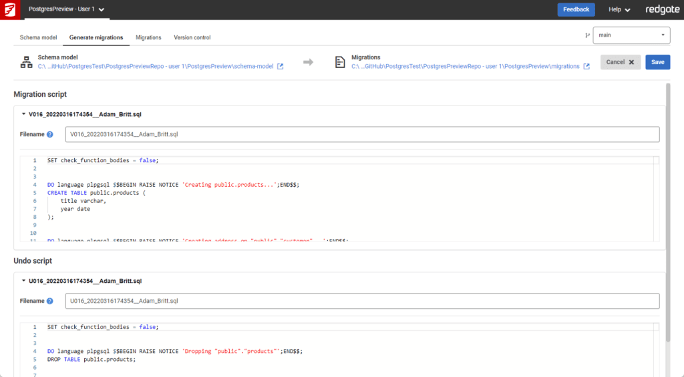The width and height of the screenshot is (684, 377).
Task: Click the V016 migration filename input field
Action: [362, 135]
